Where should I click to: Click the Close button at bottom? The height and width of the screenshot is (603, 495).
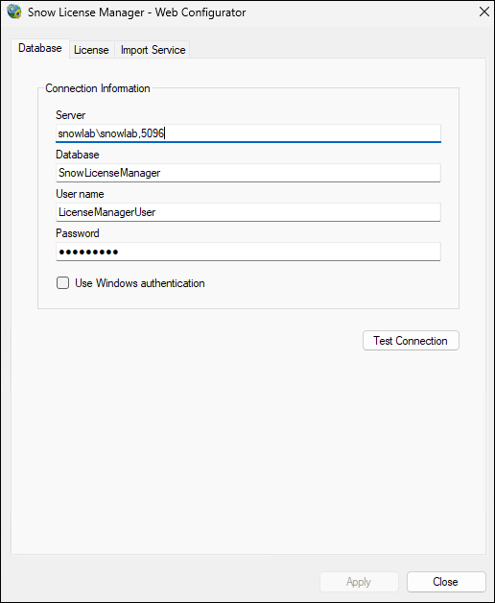446,582
